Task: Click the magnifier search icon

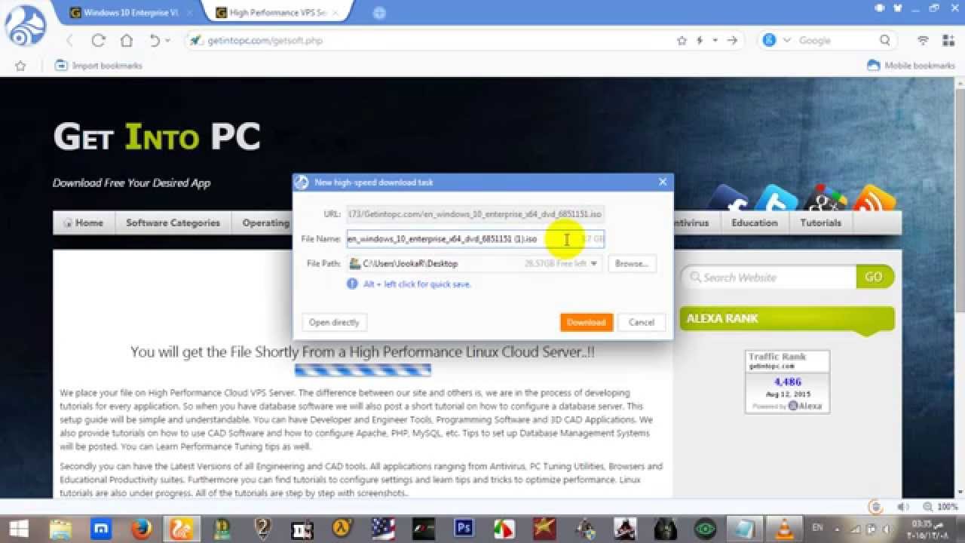Action: coord(885,41)
